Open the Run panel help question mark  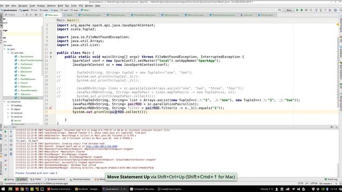click(5, 170)
